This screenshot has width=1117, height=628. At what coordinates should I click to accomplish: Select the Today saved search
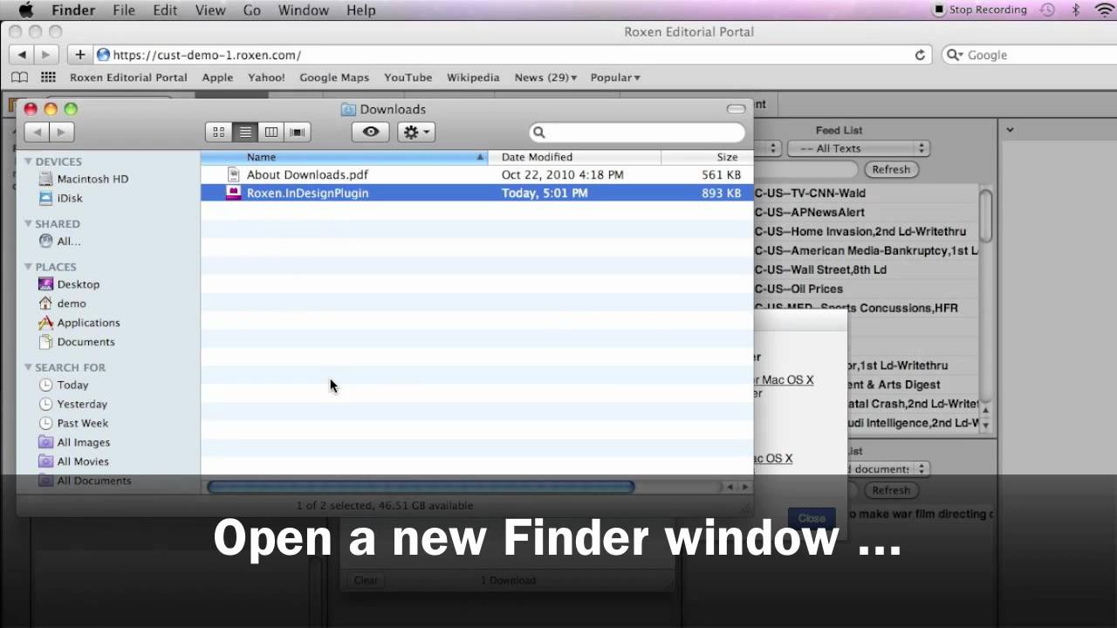[x=64, y=385]
